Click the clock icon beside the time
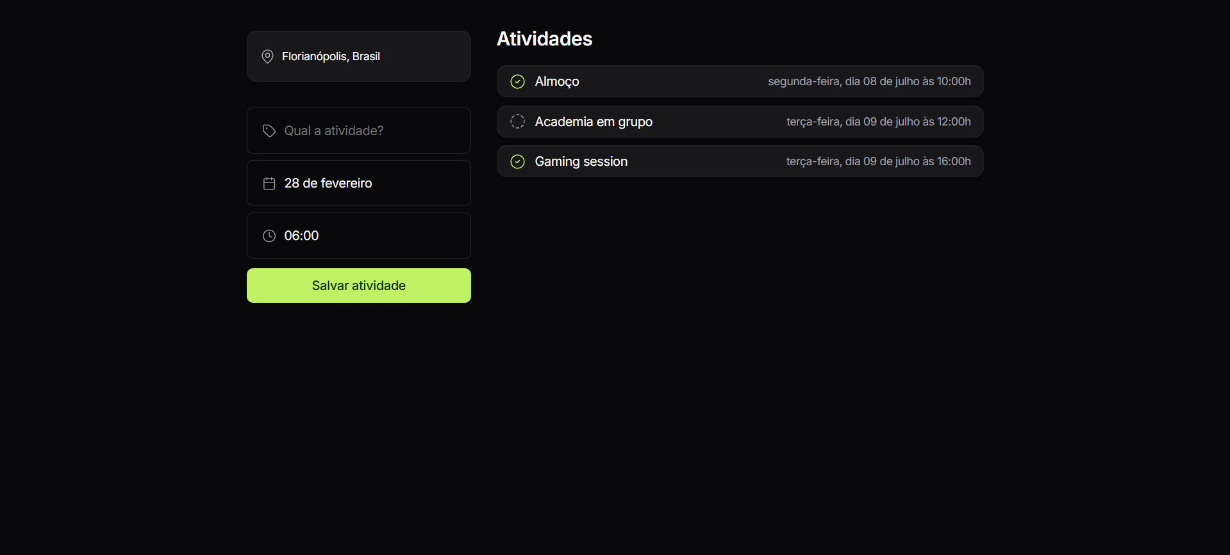The height and width of the screenshot is (555, 1230). point(269,236)
